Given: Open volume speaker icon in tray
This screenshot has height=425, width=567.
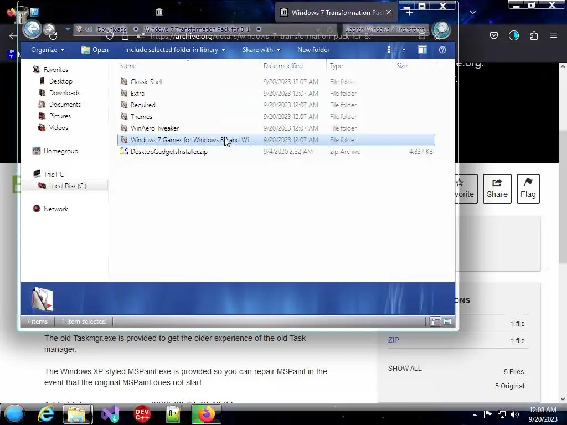Looking at the screenshot, I should 515,414.
